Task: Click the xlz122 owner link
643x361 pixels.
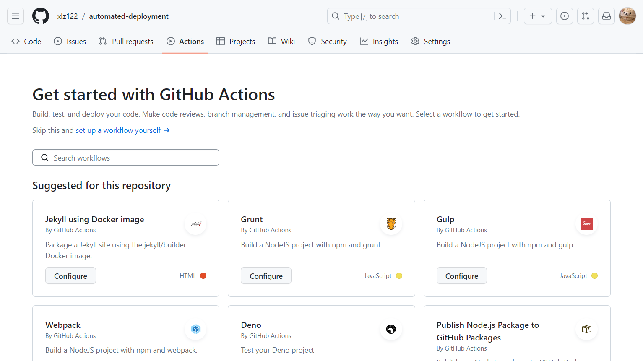Action: 68,16
